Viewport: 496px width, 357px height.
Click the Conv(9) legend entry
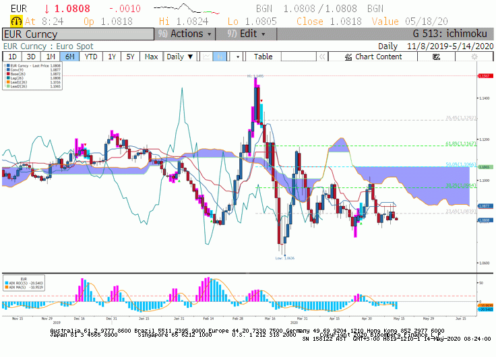point(17,70)
